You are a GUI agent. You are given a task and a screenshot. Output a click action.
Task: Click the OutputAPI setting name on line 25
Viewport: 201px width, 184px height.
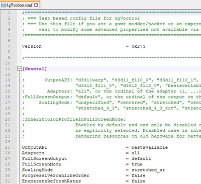[x=35, y=147]
